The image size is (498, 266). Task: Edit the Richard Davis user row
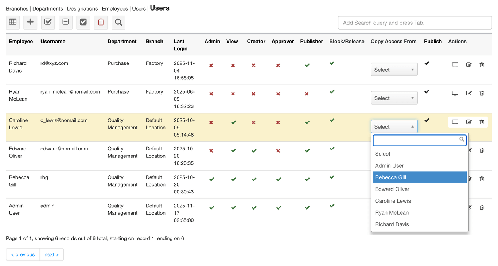469,65
